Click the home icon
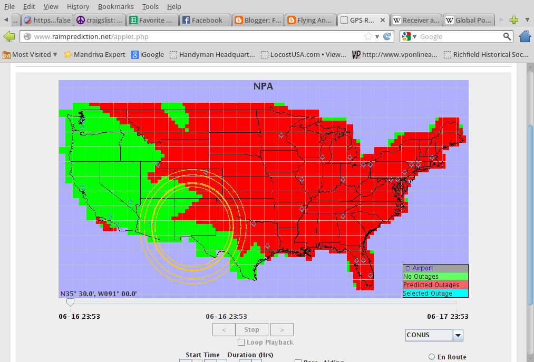534x362 pixels. [525, 36]
